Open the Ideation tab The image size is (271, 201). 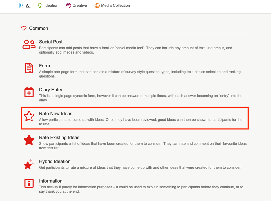(51, 5)
